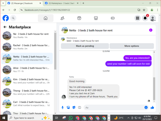Click Netta's avatar next to messages
The image size is (161, 121).
tap(64, 97)
